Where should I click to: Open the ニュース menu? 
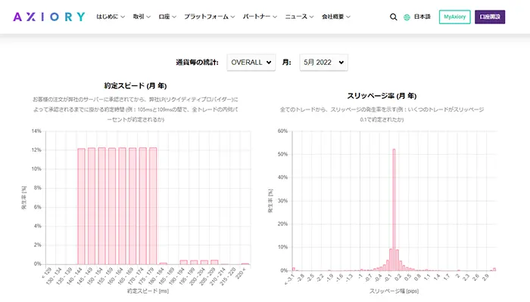[x=299, y=17]
